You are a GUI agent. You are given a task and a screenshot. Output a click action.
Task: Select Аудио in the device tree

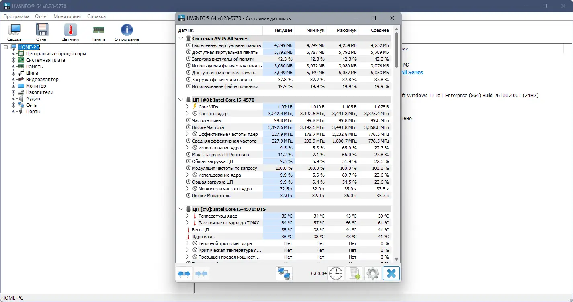(33, 99)
